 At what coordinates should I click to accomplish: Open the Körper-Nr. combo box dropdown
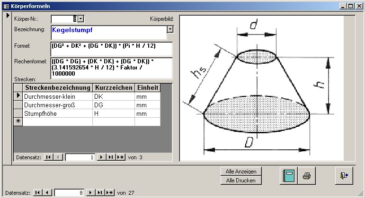click(x=80, y=18)
